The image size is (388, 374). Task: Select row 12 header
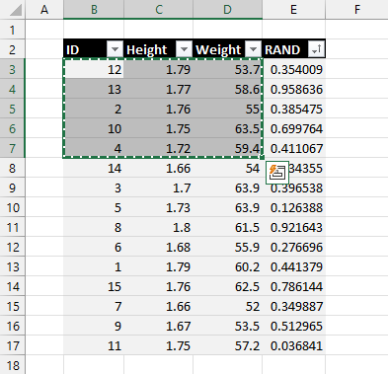[x=13, y=247]
